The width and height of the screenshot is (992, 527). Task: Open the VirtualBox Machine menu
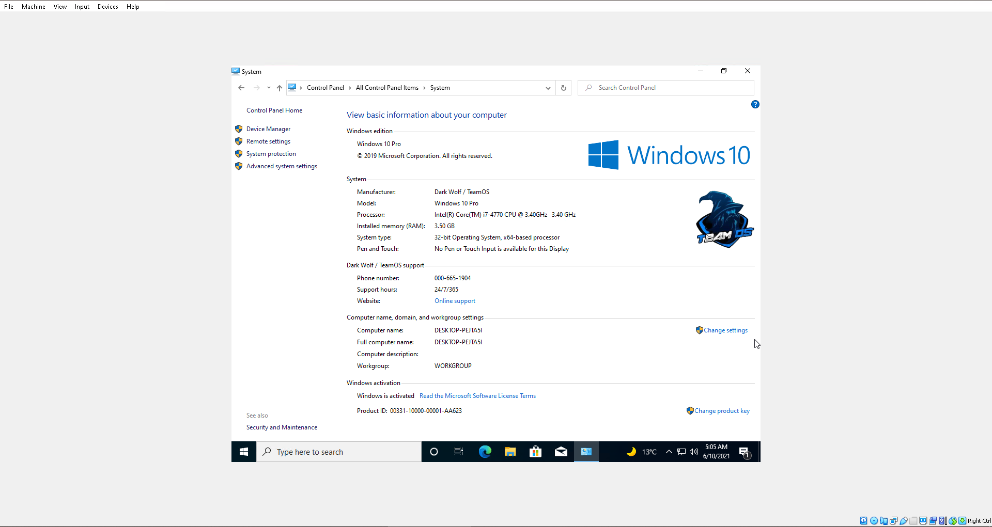pyautogui.click(x=34, y=7)
